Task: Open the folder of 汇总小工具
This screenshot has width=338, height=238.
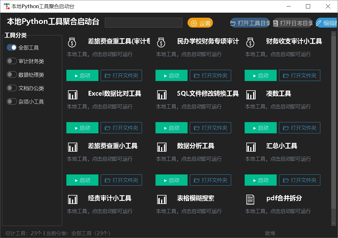Action: (299, 180)
